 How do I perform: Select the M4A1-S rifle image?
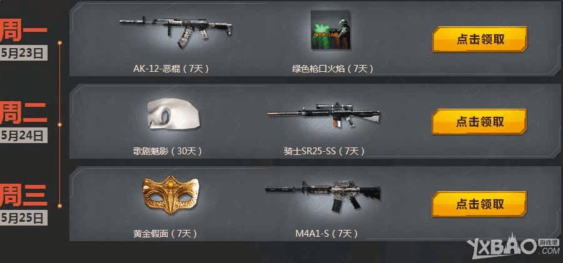[323, 196]
